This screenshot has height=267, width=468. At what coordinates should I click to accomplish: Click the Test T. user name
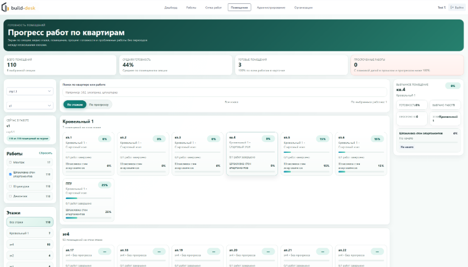click(x=441, y=7)
